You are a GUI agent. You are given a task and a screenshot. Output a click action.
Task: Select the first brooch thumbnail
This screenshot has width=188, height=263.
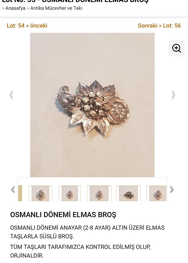pos(40,193)
